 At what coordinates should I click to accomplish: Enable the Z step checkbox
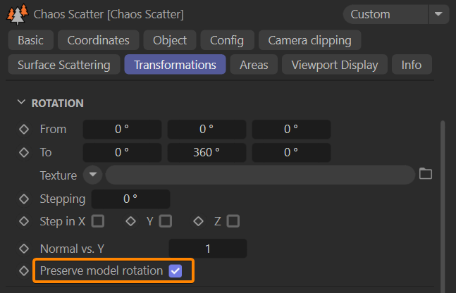pos(233,221)
